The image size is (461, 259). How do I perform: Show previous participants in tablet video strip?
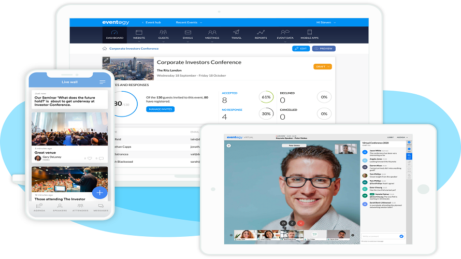pyautogui.click(x=231, y=235)
